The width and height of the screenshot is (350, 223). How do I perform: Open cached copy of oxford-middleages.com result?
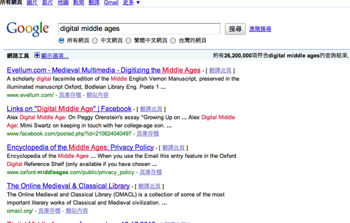point(150,172)
